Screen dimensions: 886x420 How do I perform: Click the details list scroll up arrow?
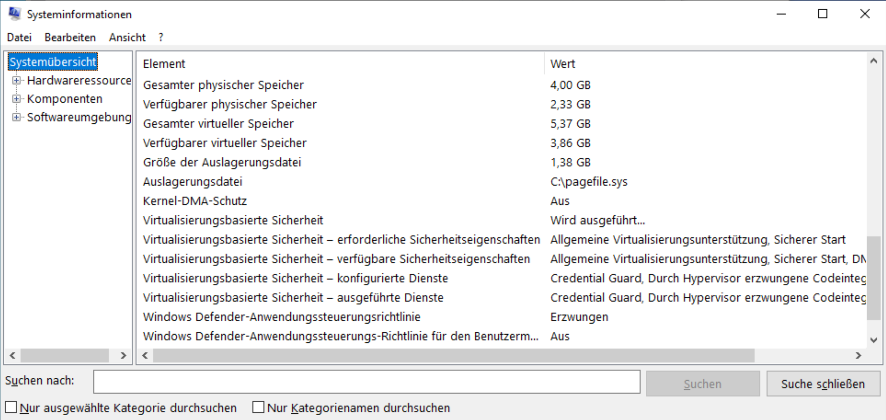click(874, 61)
